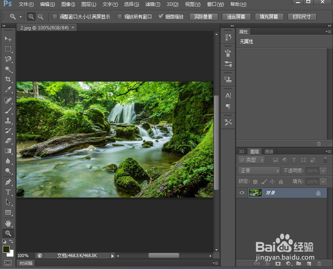This screenshot has height=269, width=333.
Task: Select the Gradient tool
Action: [8, 151]
